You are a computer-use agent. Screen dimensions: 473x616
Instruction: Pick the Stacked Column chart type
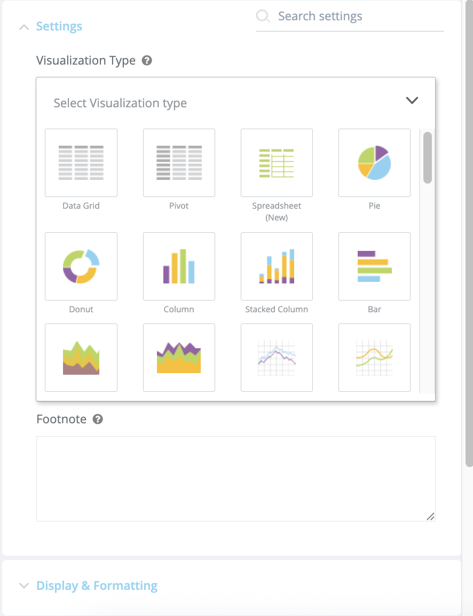point(277,266)
